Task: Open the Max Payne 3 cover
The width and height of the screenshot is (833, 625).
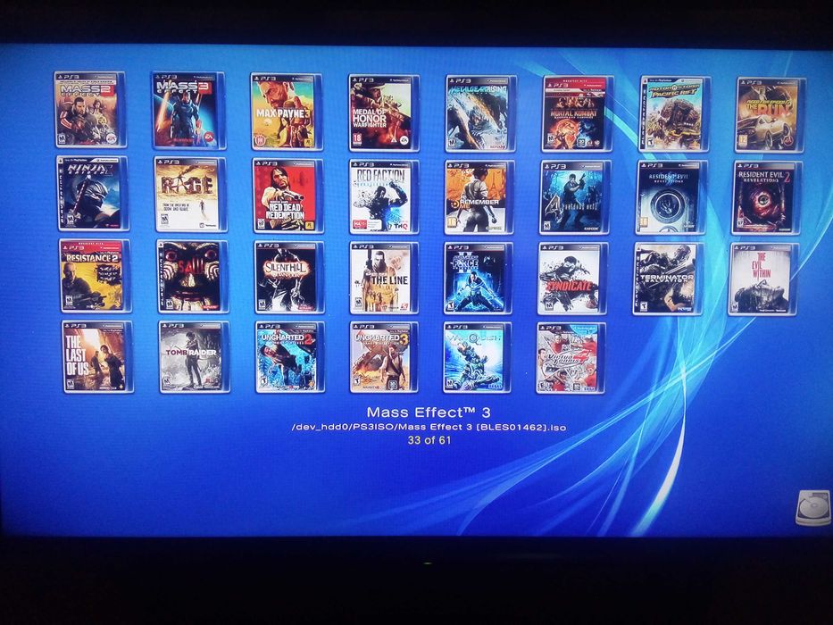Action: coord(285,112)
